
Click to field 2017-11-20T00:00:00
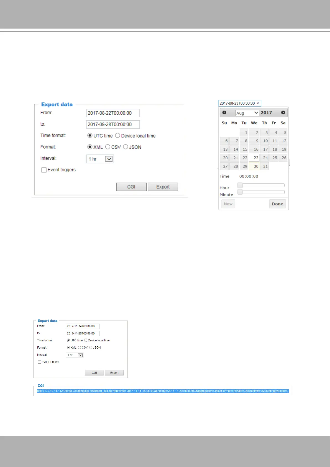83,334
